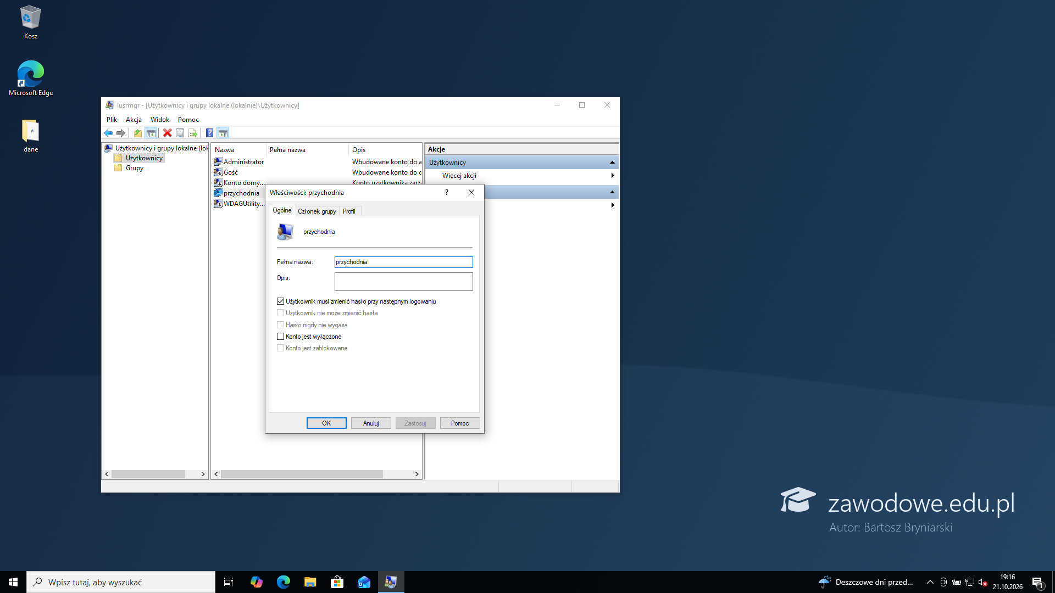Select the Gość user account icon
The width and height of the screenshot is (1055, 593).
[x=218, y=172]
